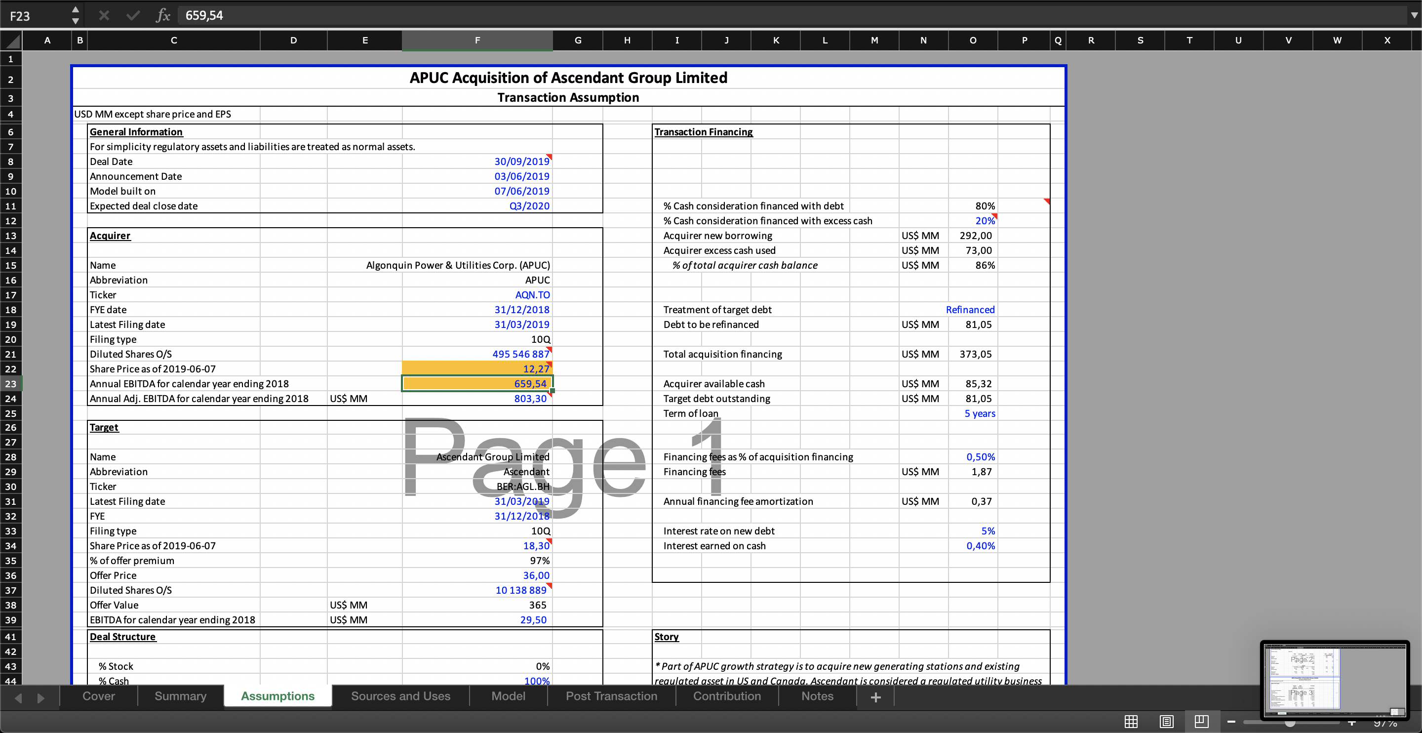1422x733 pixels.
Task: Select row 23 header
Action: click(11, 383)
